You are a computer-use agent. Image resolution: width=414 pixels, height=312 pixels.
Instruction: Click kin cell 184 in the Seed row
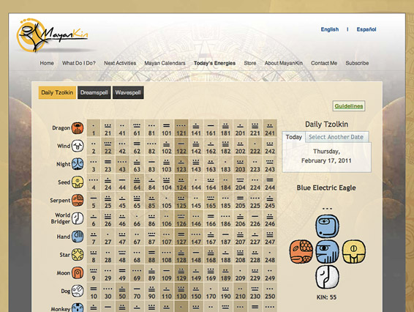point(225,182)
